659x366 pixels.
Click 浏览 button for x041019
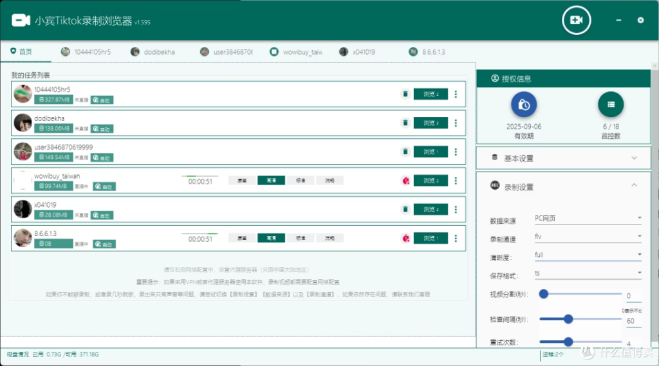tap(431, 209)
